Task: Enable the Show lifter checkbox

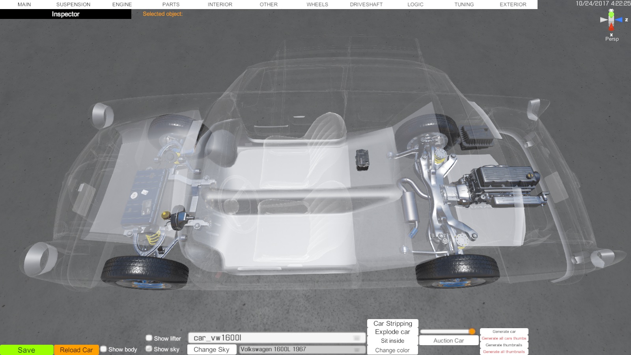Action: coord(149,338)
